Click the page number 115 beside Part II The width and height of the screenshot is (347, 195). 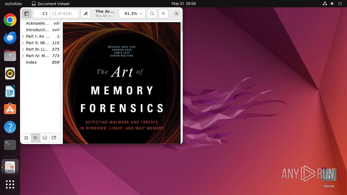point(56,43)
